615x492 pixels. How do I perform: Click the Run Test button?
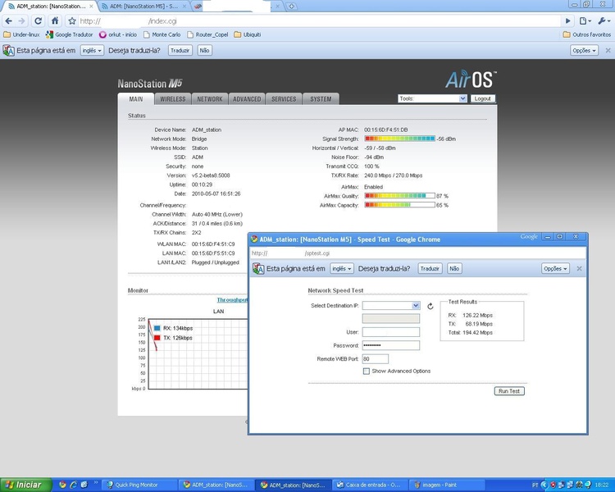tap(509, 391)
